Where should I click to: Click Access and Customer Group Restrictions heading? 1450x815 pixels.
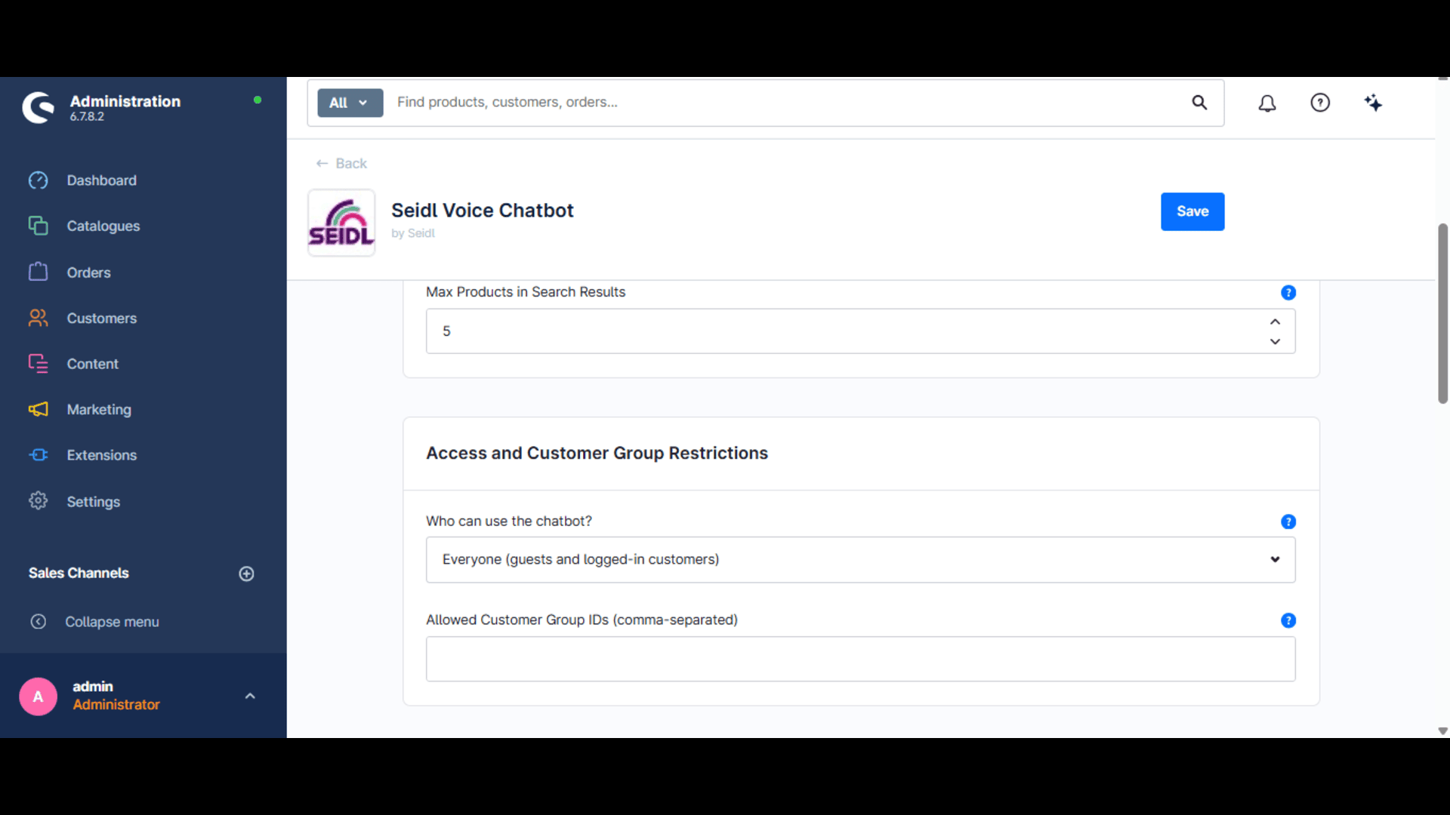tap(597, 453)
